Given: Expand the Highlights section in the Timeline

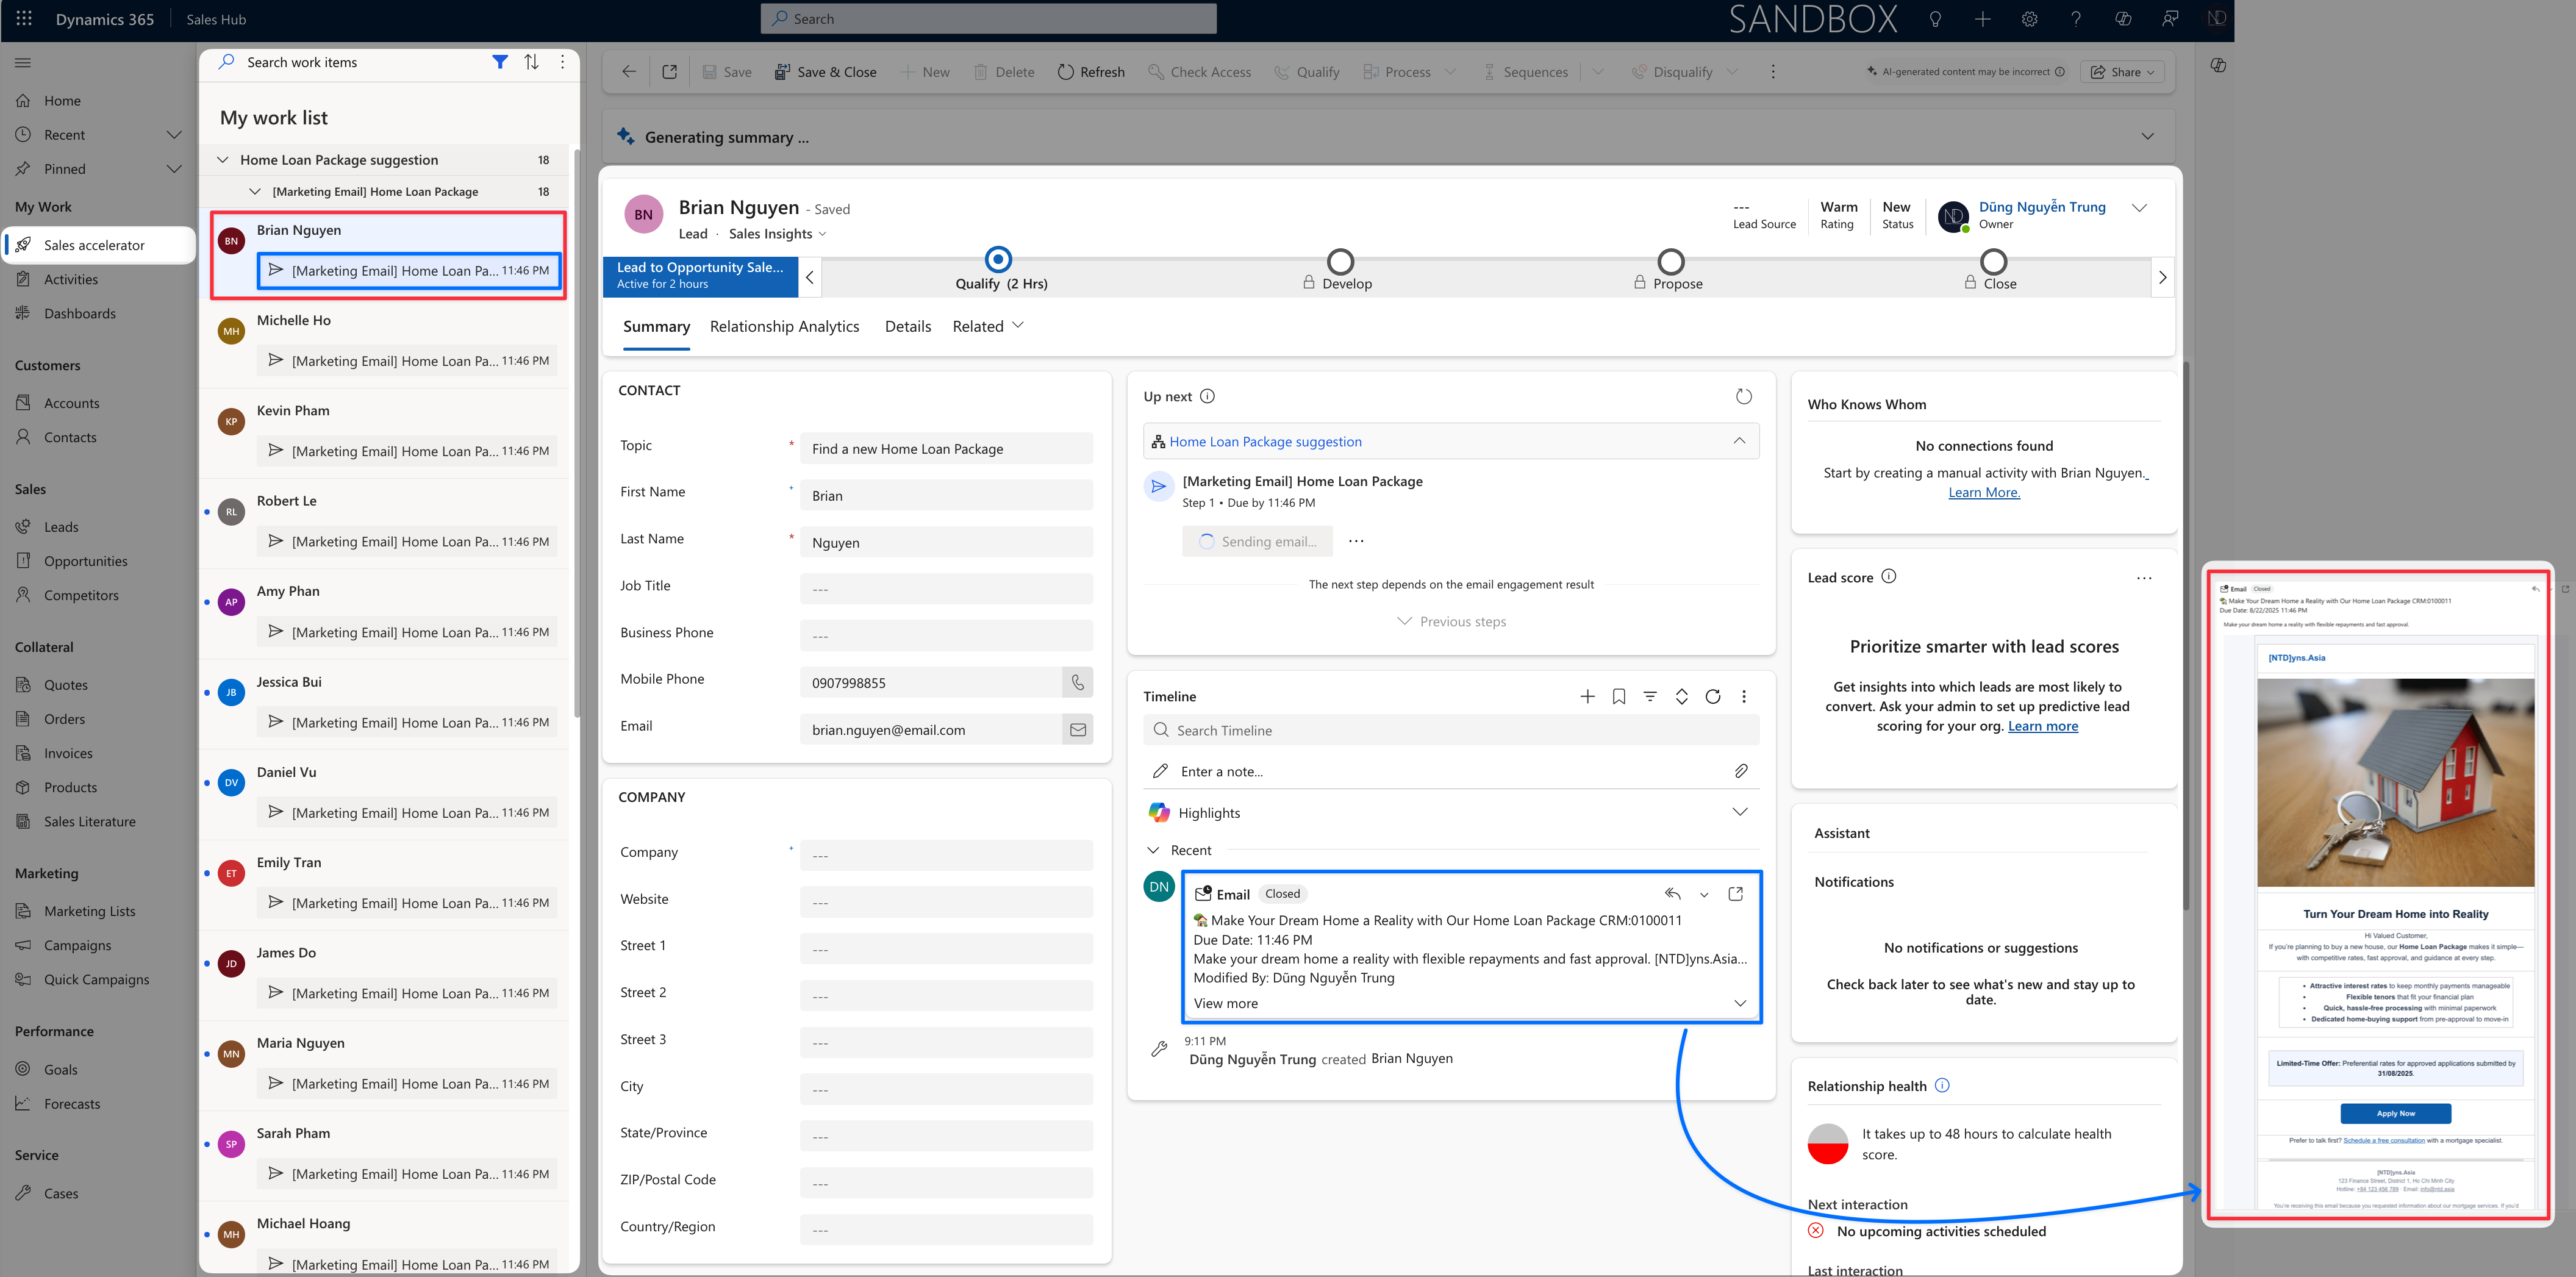Looking at the screenshot, I should coord(1739,812).
